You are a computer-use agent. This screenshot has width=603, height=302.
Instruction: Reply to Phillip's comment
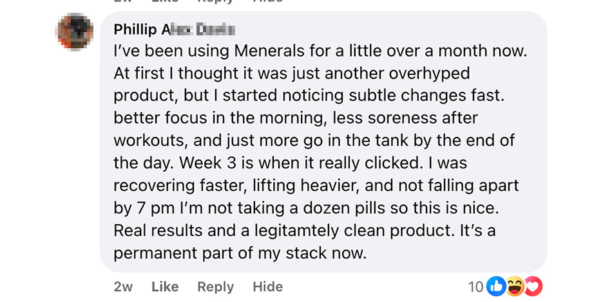pyautogui.click(x=215, y=287)
